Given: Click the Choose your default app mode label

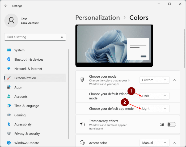Looking at the screenshot, I should pyautogui.click(x=111, y=108).
